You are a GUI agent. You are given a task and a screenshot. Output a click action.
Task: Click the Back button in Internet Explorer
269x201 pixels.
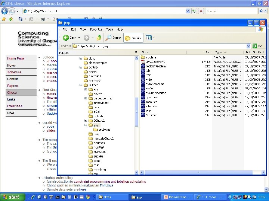4,11
